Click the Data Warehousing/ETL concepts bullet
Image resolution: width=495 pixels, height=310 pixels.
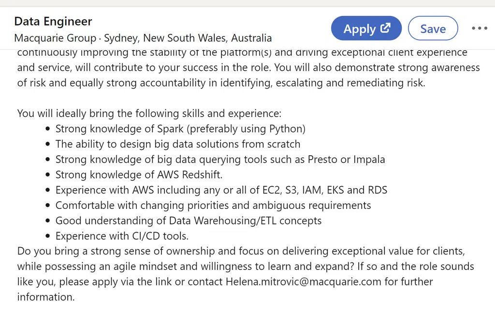point(189,221)
